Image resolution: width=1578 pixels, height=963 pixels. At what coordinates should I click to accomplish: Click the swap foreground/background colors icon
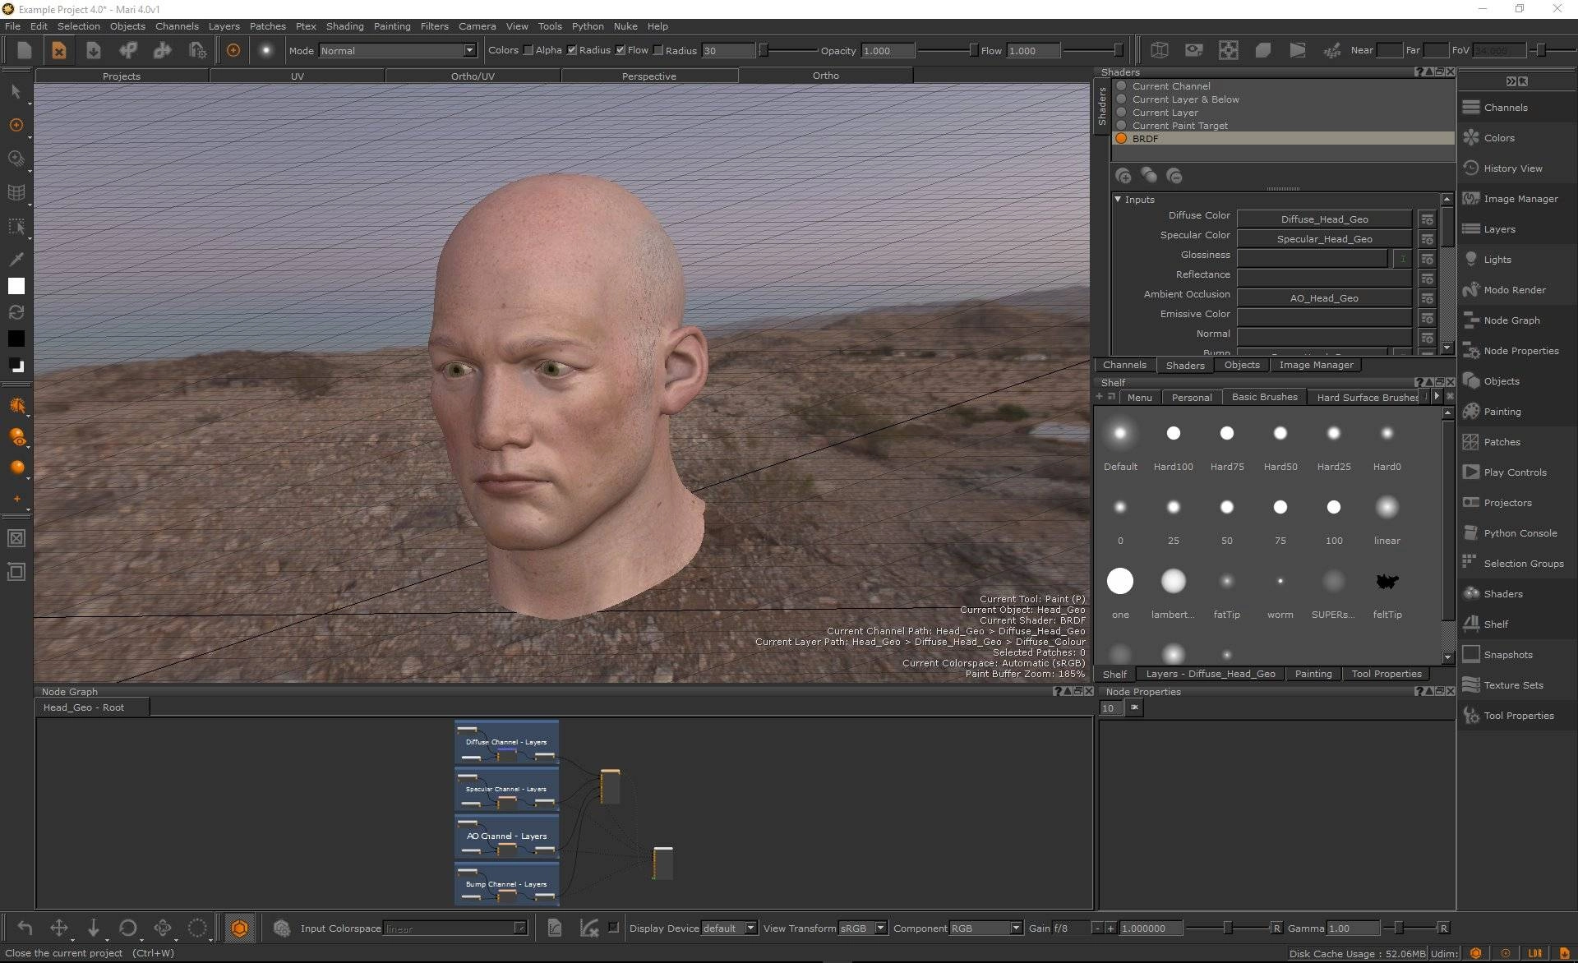coord(16,312)
